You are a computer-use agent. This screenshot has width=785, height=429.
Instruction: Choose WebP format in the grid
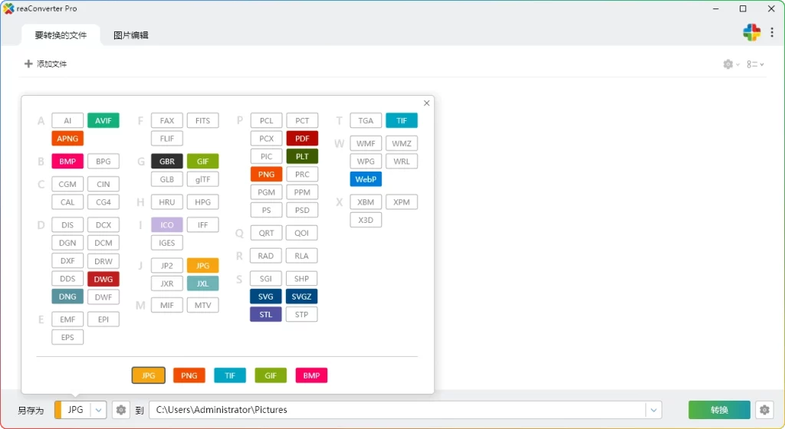click(x=366, y=179)
